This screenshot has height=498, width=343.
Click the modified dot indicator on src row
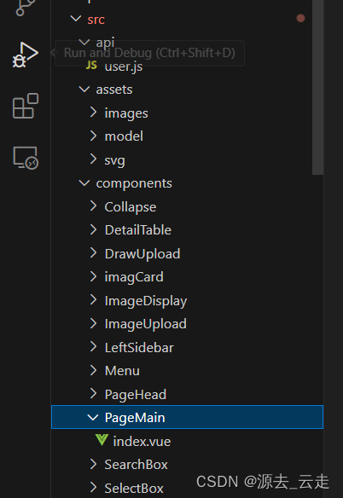[300, 19]
